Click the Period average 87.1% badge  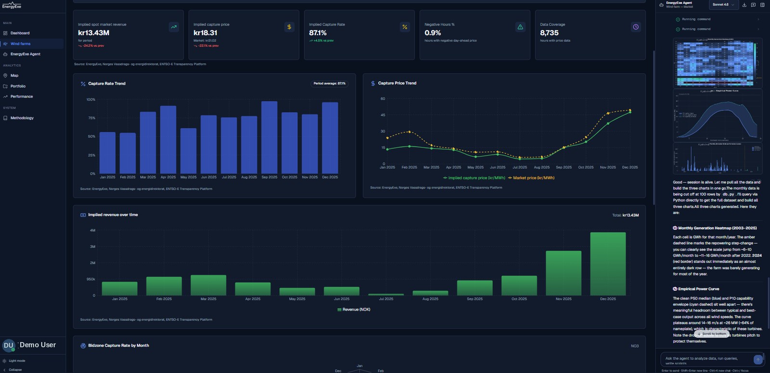pos(330,84)
